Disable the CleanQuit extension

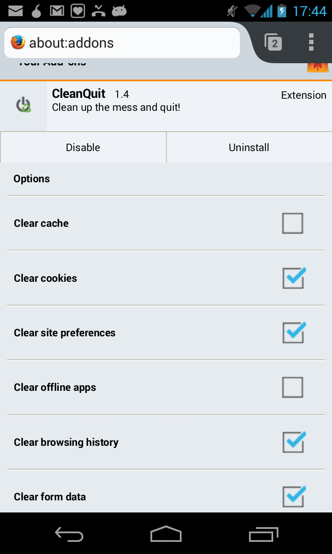[83, 147]
